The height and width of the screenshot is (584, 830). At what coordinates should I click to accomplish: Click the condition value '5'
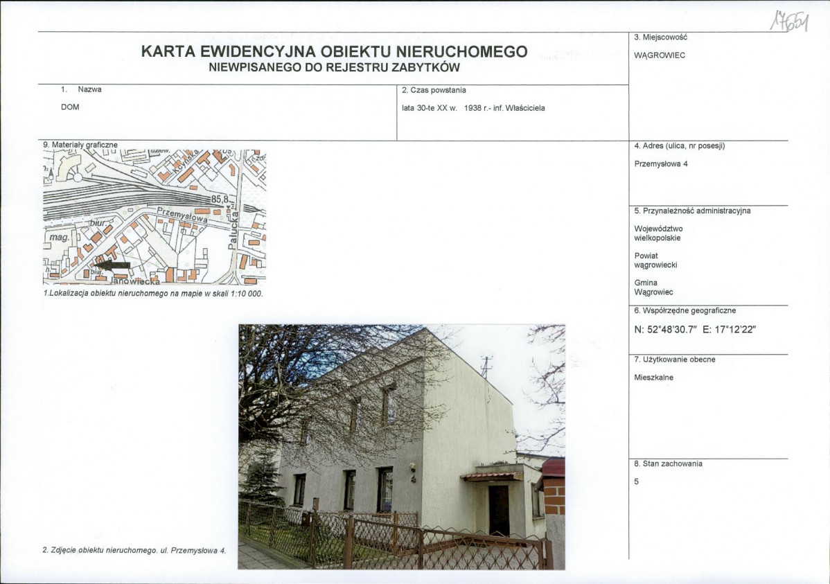[636, 481]
